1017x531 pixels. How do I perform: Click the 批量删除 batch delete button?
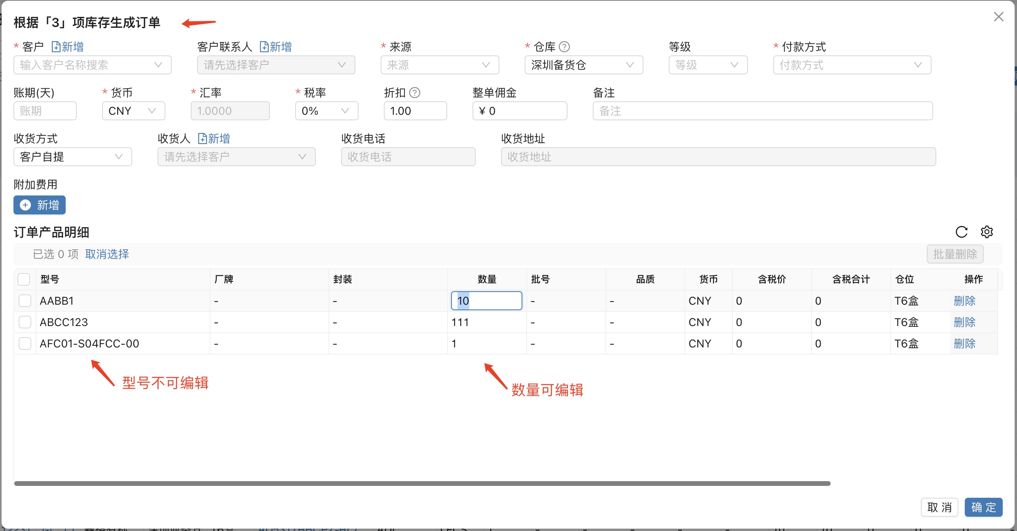pos(955,254)
